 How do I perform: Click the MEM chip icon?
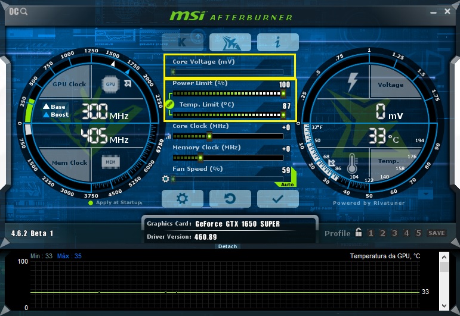110,162
